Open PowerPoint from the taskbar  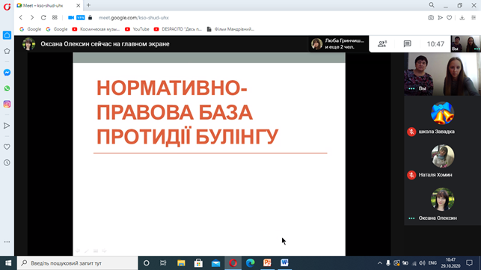coord(268,263)
